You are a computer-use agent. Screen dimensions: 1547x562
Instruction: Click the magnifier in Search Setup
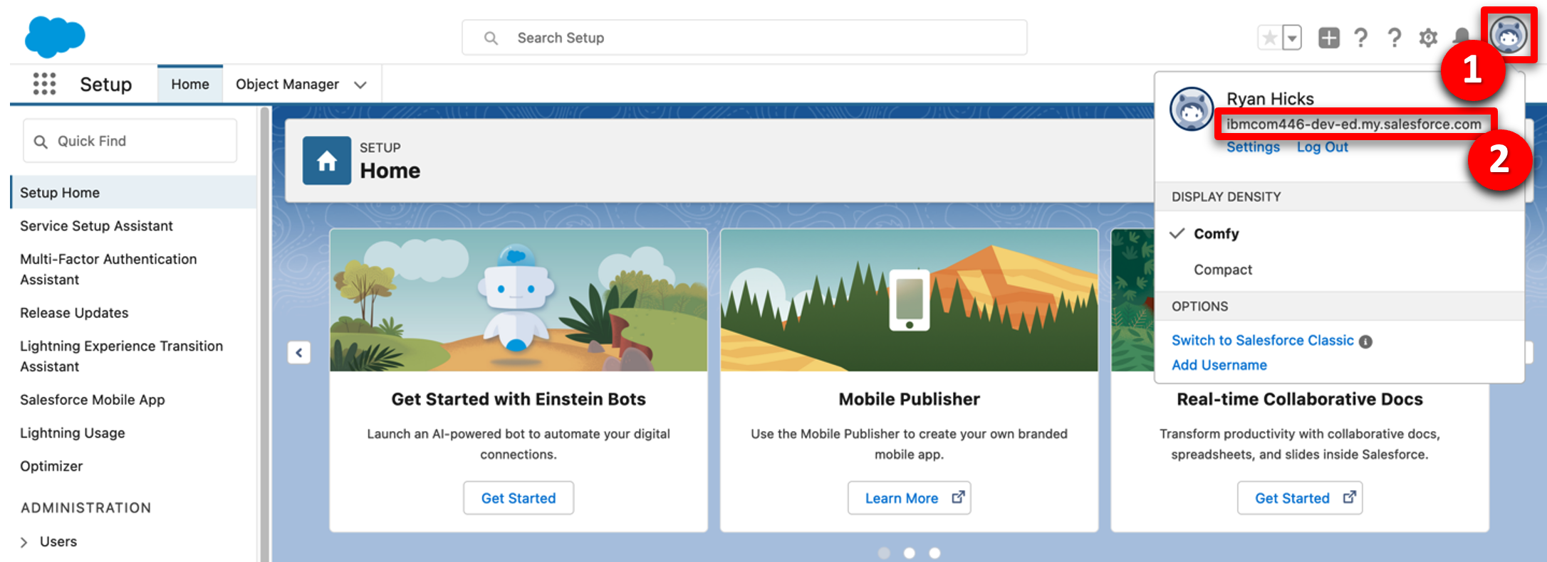491,38
